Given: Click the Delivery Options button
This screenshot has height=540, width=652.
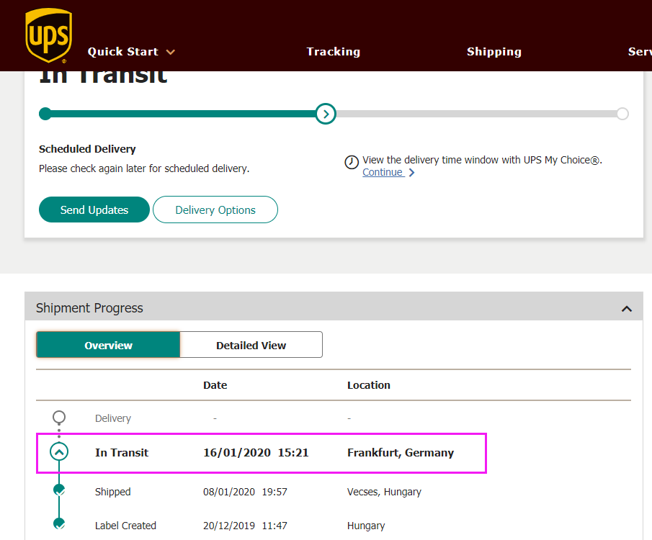Looking at the screenshot, I should point(215,210).
